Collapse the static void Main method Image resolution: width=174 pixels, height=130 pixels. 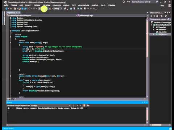click(x=11, y=43)
